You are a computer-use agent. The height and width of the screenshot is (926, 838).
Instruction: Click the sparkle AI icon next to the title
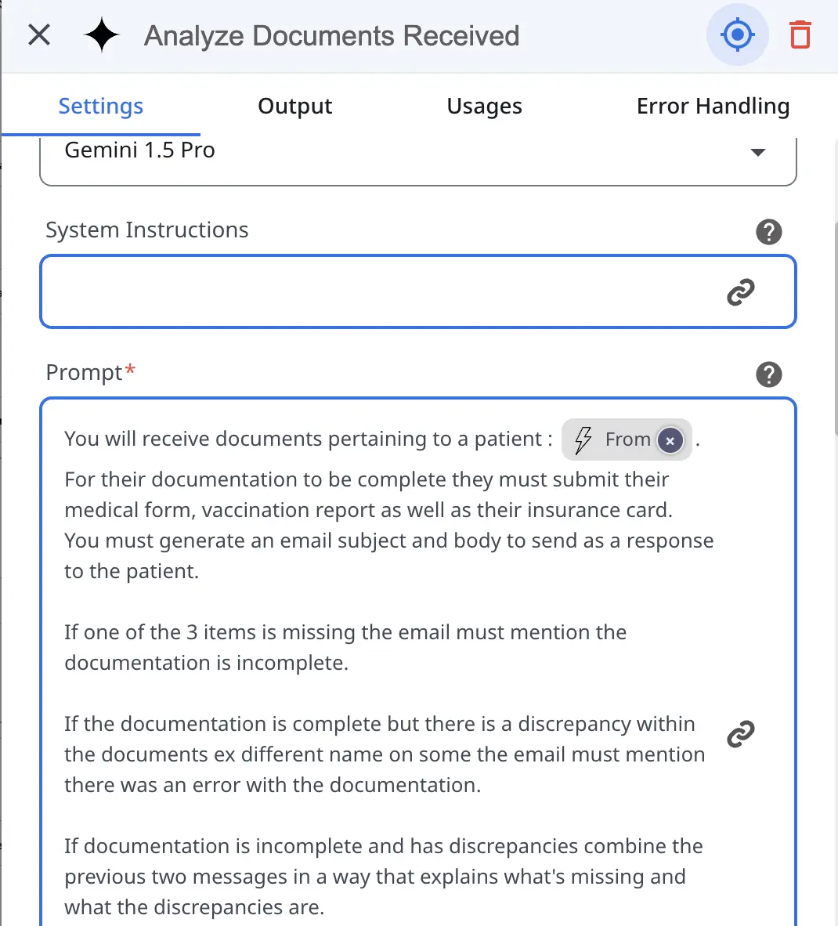click(101, 34)
